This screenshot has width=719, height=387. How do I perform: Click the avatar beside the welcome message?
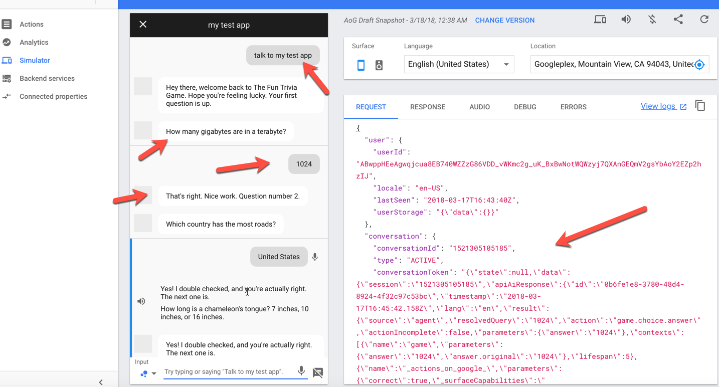point(143,87)
